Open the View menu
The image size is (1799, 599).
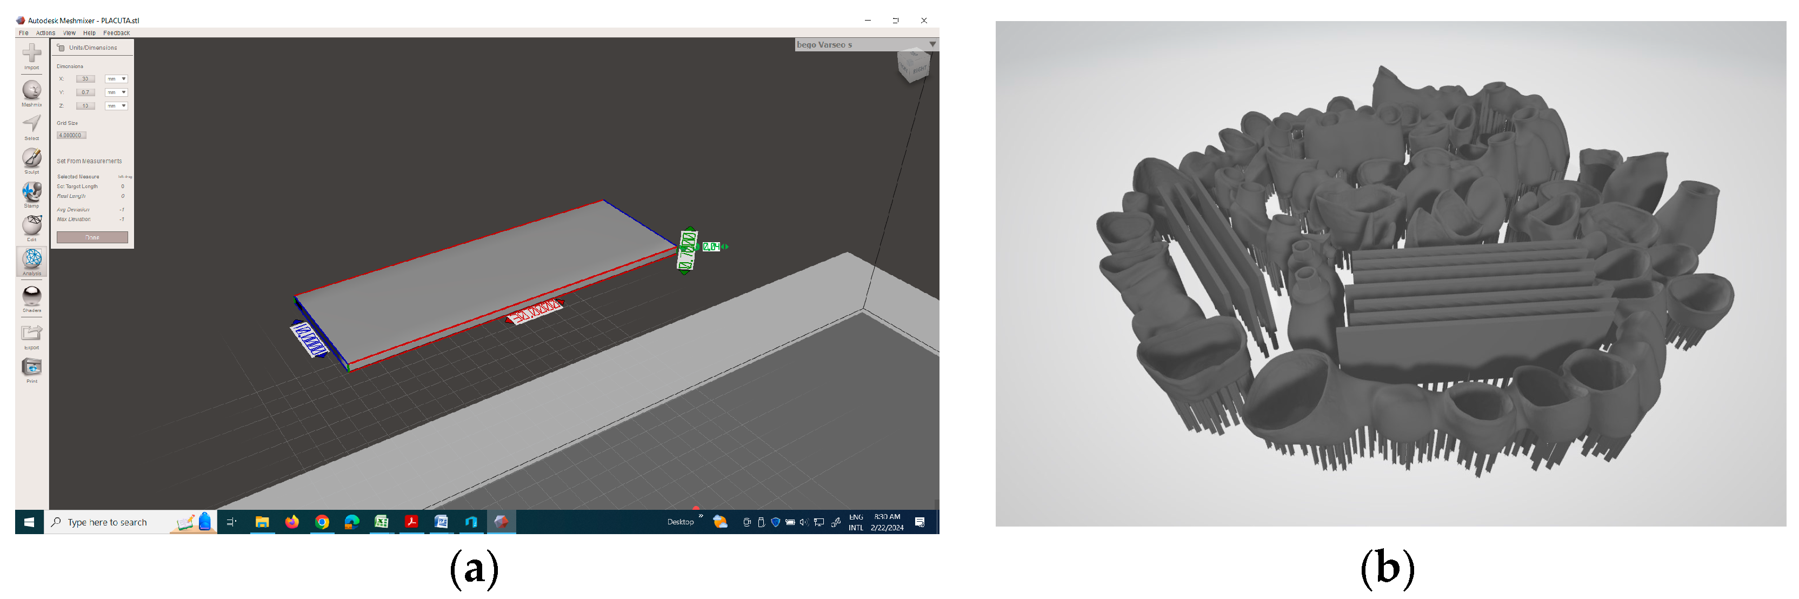69,33
